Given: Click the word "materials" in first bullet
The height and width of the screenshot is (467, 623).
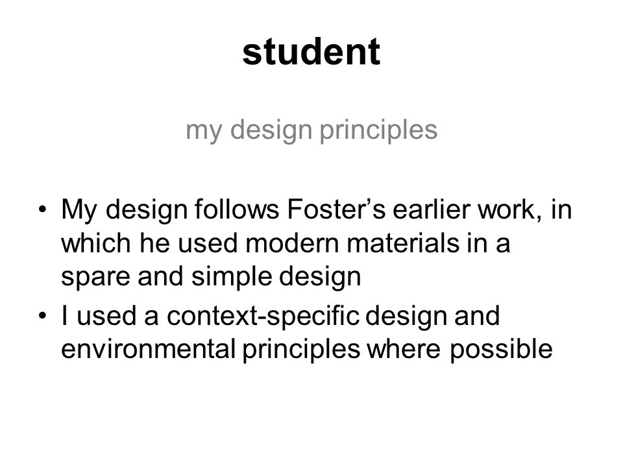Looking at the screenshot, I should (x=403, y=243).
